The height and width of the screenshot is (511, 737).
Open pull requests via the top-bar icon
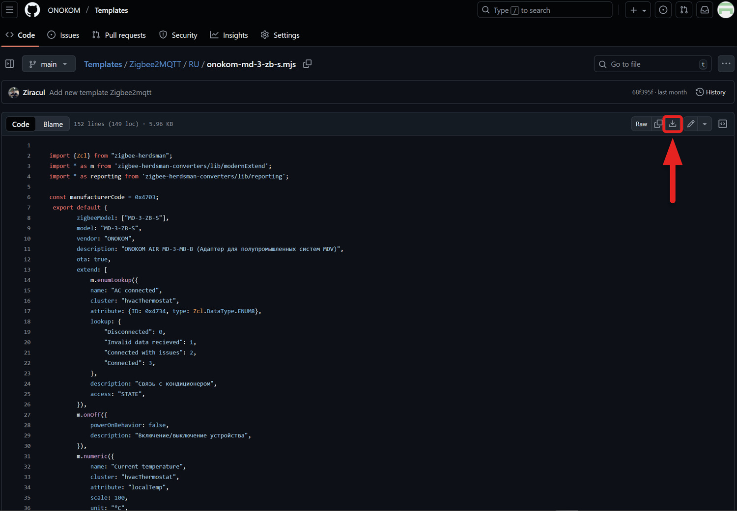(x=684, y=10)
